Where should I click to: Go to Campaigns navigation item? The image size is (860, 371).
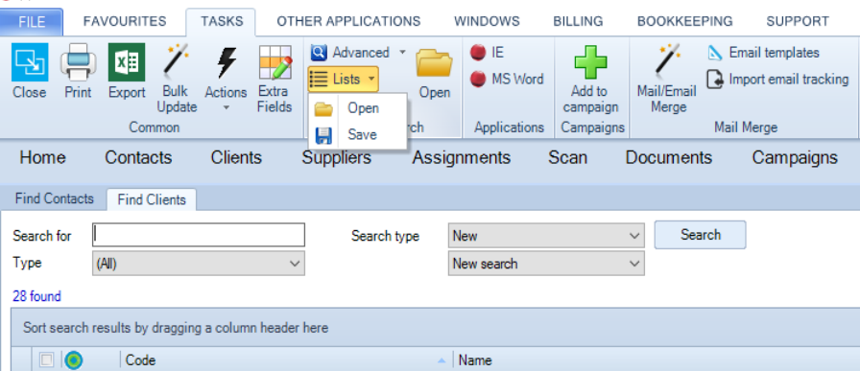(x=795, y=158)
